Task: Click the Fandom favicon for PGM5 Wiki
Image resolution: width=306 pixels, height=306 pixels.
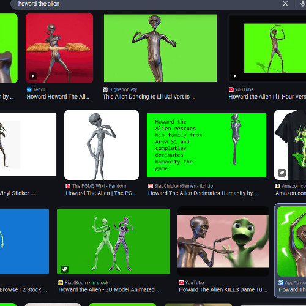Action: 68,186
